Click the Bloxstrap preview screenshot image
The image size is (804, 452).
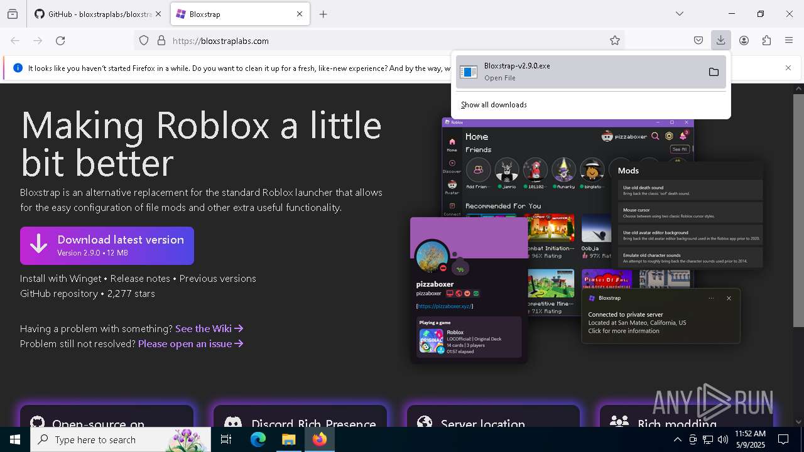587,242
